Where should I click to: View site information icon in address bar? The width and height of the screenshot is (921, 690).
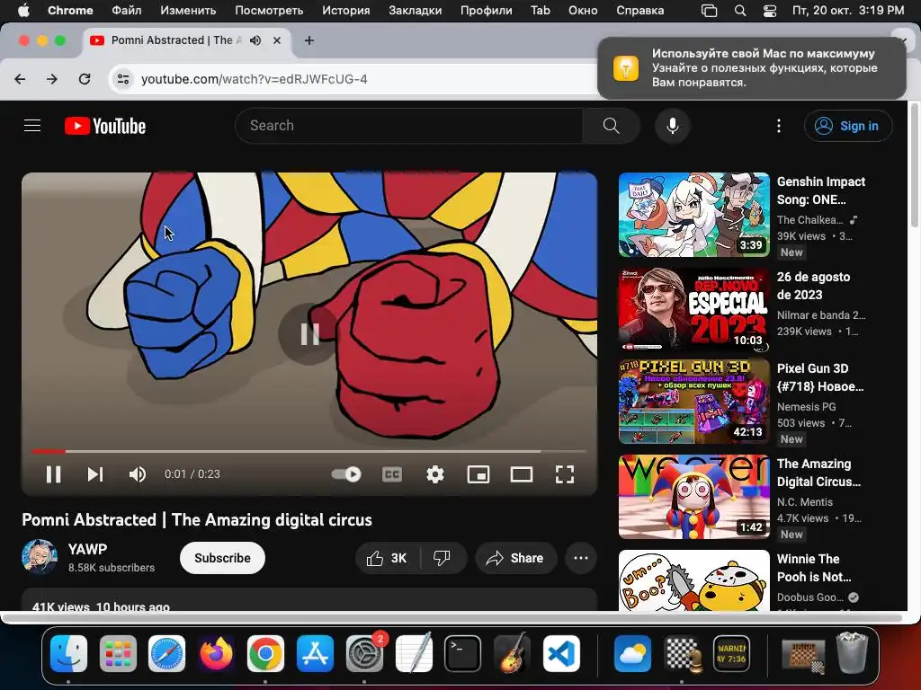tap(122, 79)
